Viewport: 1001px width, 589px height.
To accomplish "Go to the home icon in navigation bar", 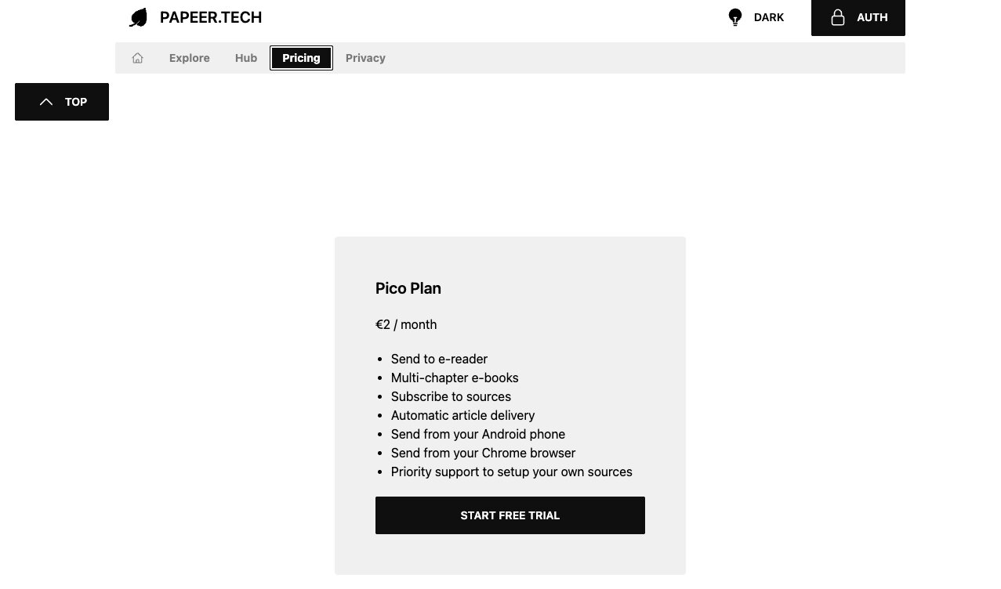I will click(138, 58).
